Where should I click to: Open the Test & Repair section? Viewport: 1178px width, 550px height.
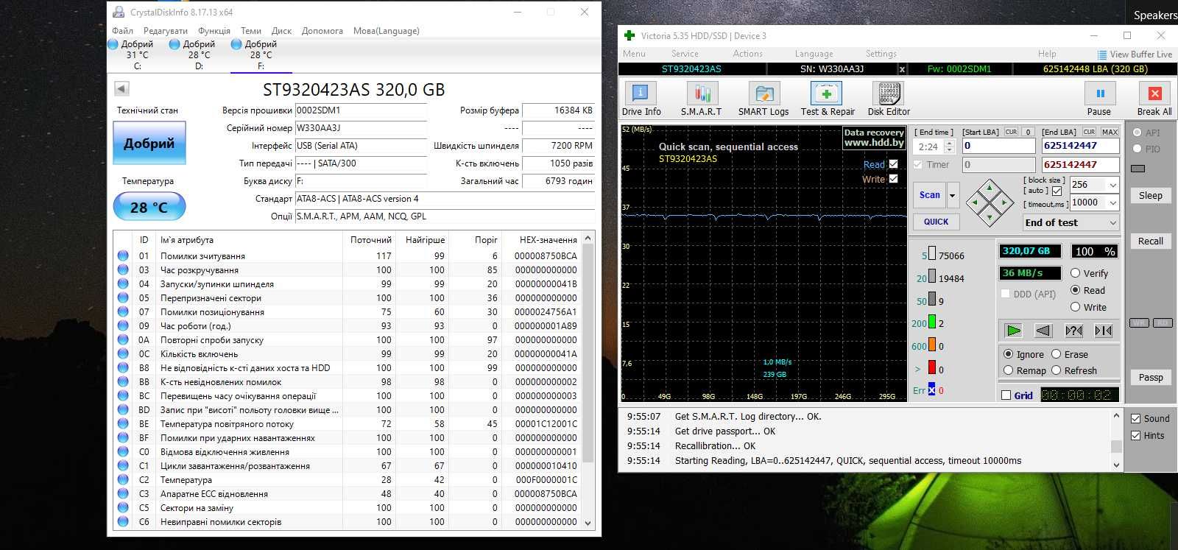click(828, 99)
